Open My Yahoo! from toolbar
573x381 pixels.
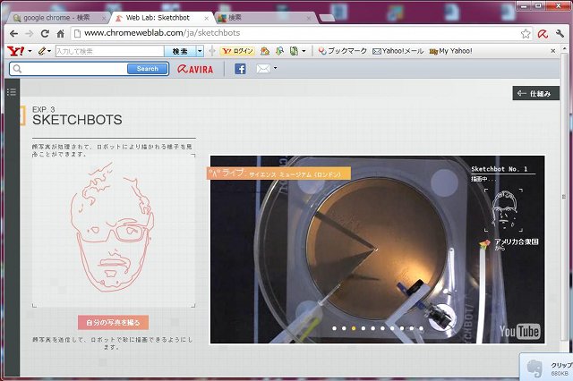coord(451,51)
